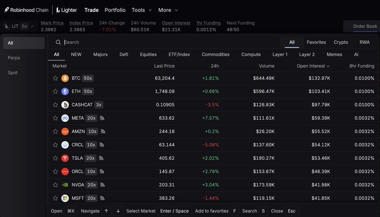Click the NVDA logo icon
Screen dimensions: 380x217
pos(65,185)
